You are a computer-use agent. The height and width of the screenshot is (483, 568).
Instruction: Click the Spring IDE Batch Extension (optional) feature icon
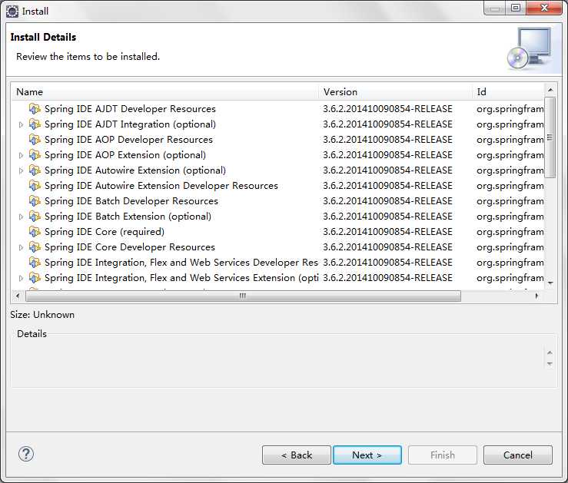click(x=35, y=217)
